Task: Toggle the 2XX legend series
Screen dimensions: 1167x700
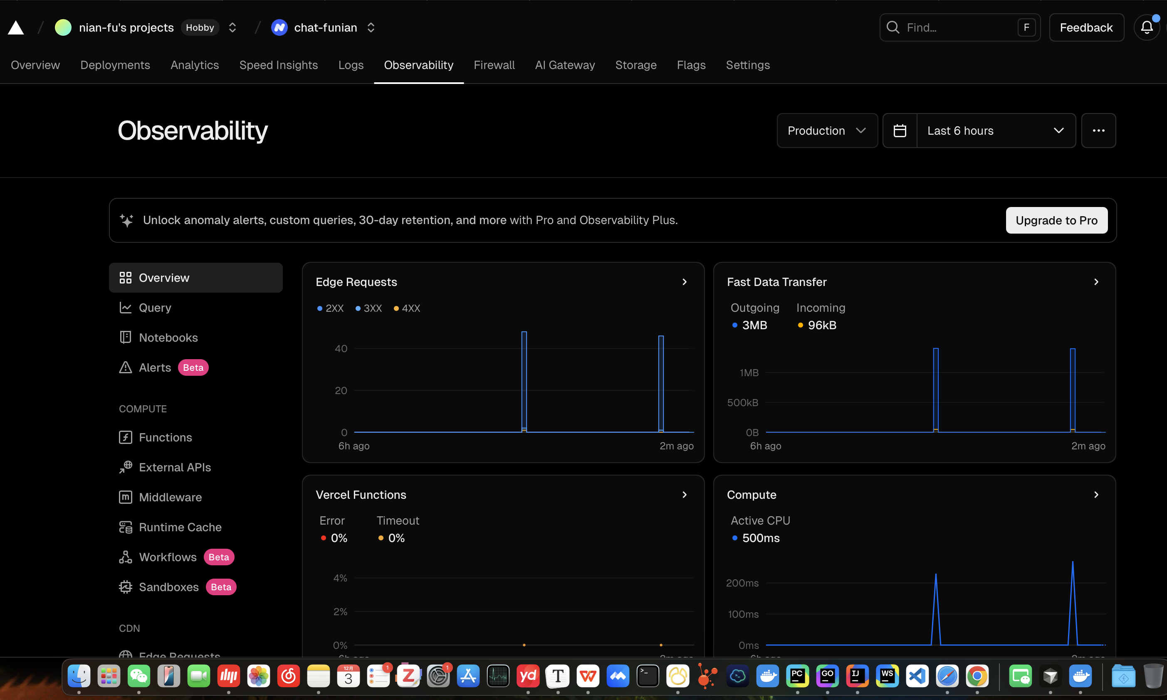Action: point(330,308)
